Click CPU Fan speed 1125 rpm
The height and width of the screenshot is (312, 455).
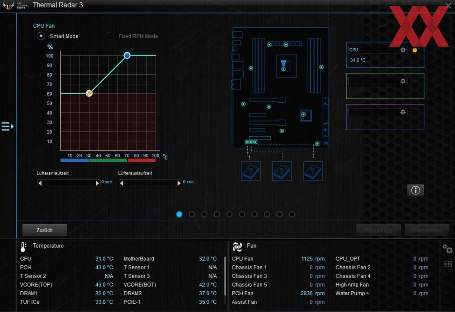click(x=313, y=259)
